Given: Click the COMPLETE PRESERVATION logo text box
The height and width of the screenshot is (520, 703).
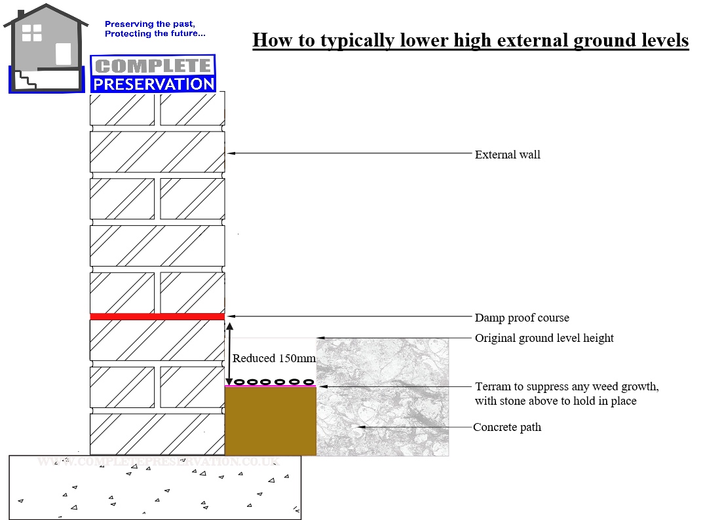Looking at the screenshot, I should [151, 74].
